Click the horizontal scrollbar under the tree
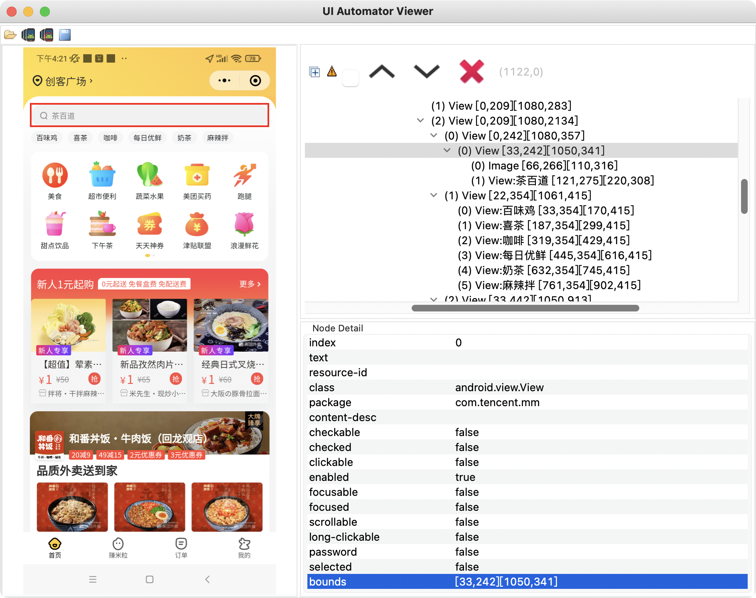Image resolution: width=756 pixels, height=598 pixels. click(x=525, y=308)
